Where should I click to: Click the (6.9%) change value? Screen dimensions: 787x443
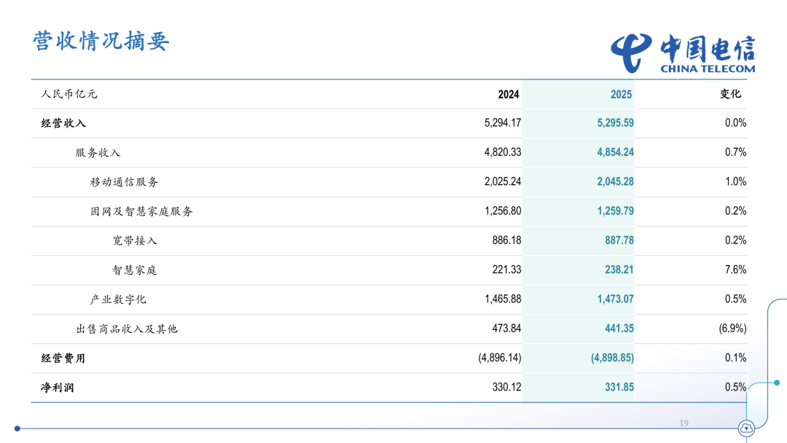click(x=732, y=329)
